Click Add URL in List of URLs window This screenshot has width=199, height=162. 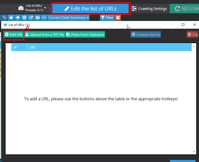(x=14, y=35)
